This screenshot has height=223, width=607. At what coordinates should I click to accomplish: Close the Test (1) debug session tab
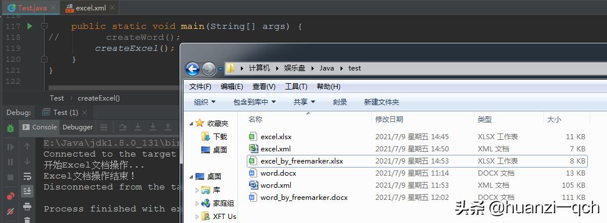(85, 113)
